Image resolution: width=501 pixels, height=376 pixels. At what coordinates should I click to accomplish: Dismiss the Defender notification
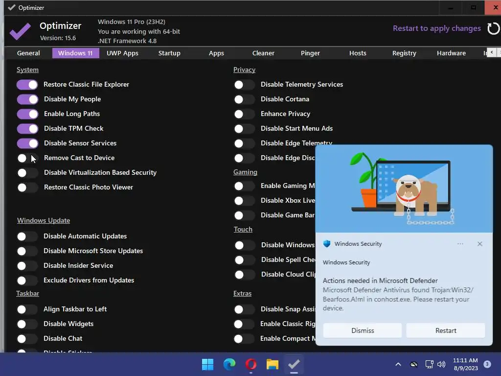[363, 330]
